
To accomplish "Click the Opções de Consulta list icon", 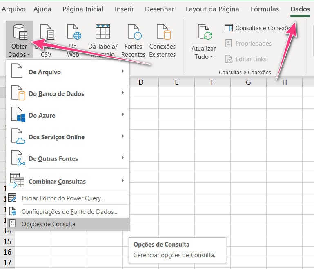I will click(x=12, y=224).
